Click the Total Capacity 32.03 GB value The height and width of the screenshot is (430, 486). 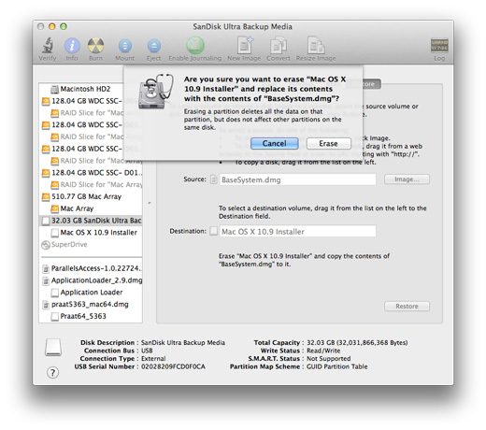coord(357,343)
